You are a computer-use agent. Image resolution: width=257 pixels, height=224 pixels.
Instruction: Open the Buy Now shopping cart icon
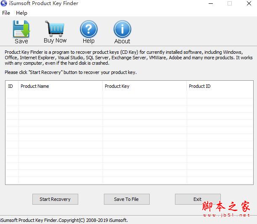coord(55,29)
